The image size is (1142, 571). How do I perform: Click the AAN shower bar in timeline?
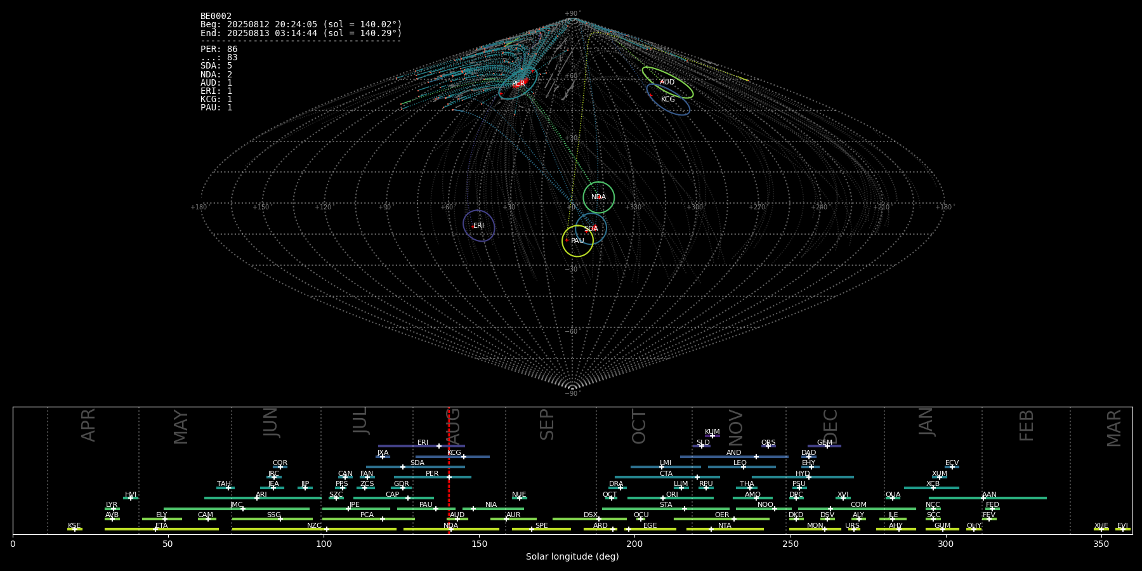pyautogui.click(x=988, y=498)
